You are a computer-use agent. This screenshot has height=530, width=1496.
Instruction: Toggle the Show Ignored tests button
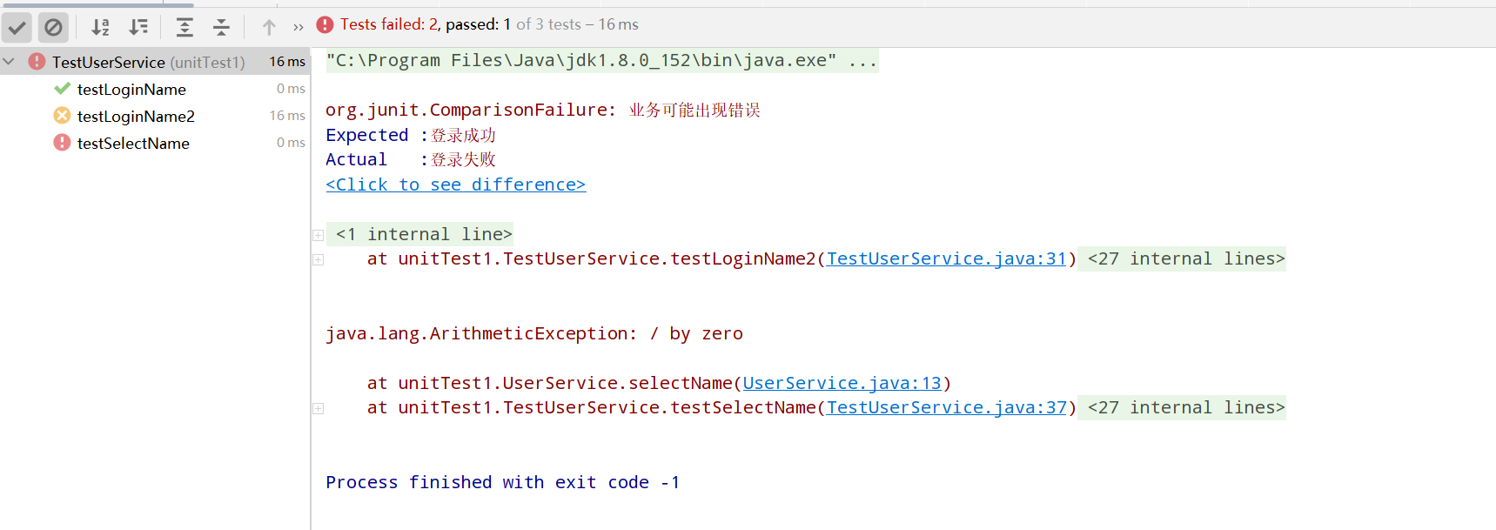pos(53,27)
